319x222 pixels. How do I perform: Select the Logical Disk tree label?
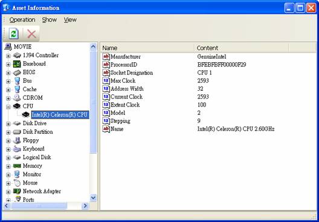[x=37, y=157]
